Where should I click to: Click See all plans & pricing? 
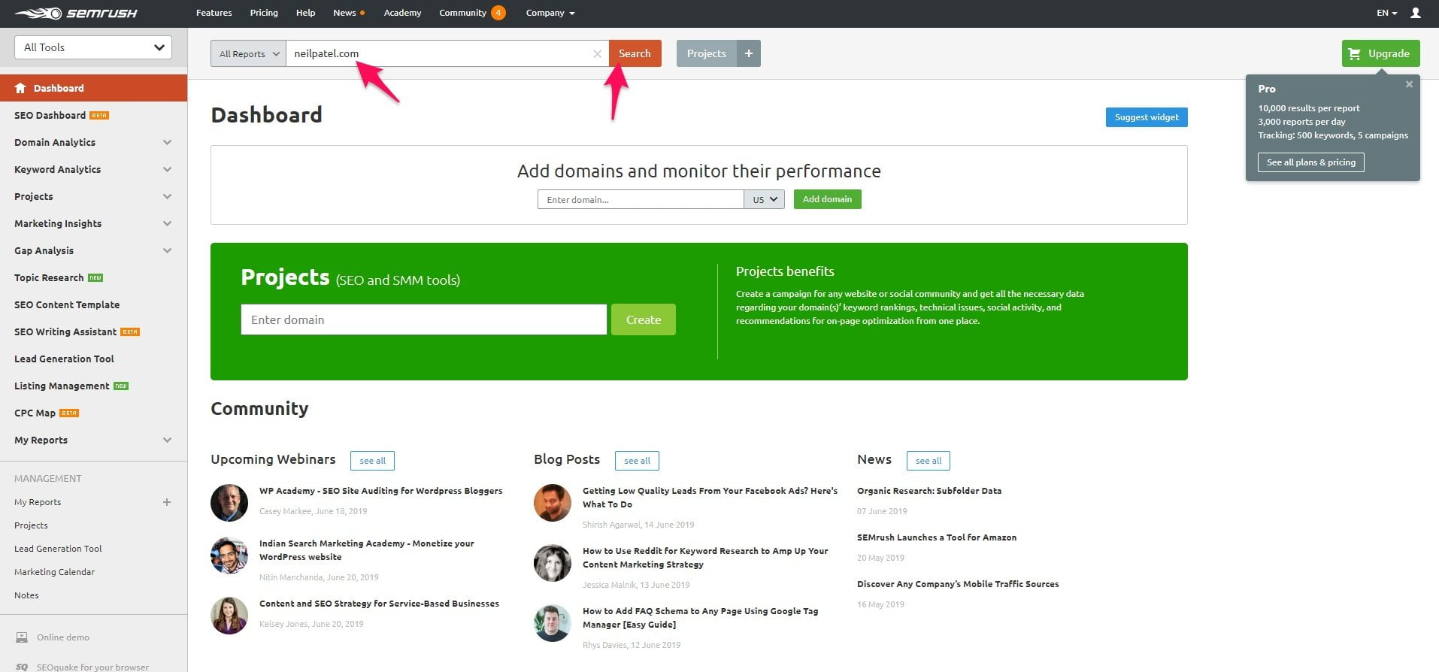click(x=1310, y=162)
